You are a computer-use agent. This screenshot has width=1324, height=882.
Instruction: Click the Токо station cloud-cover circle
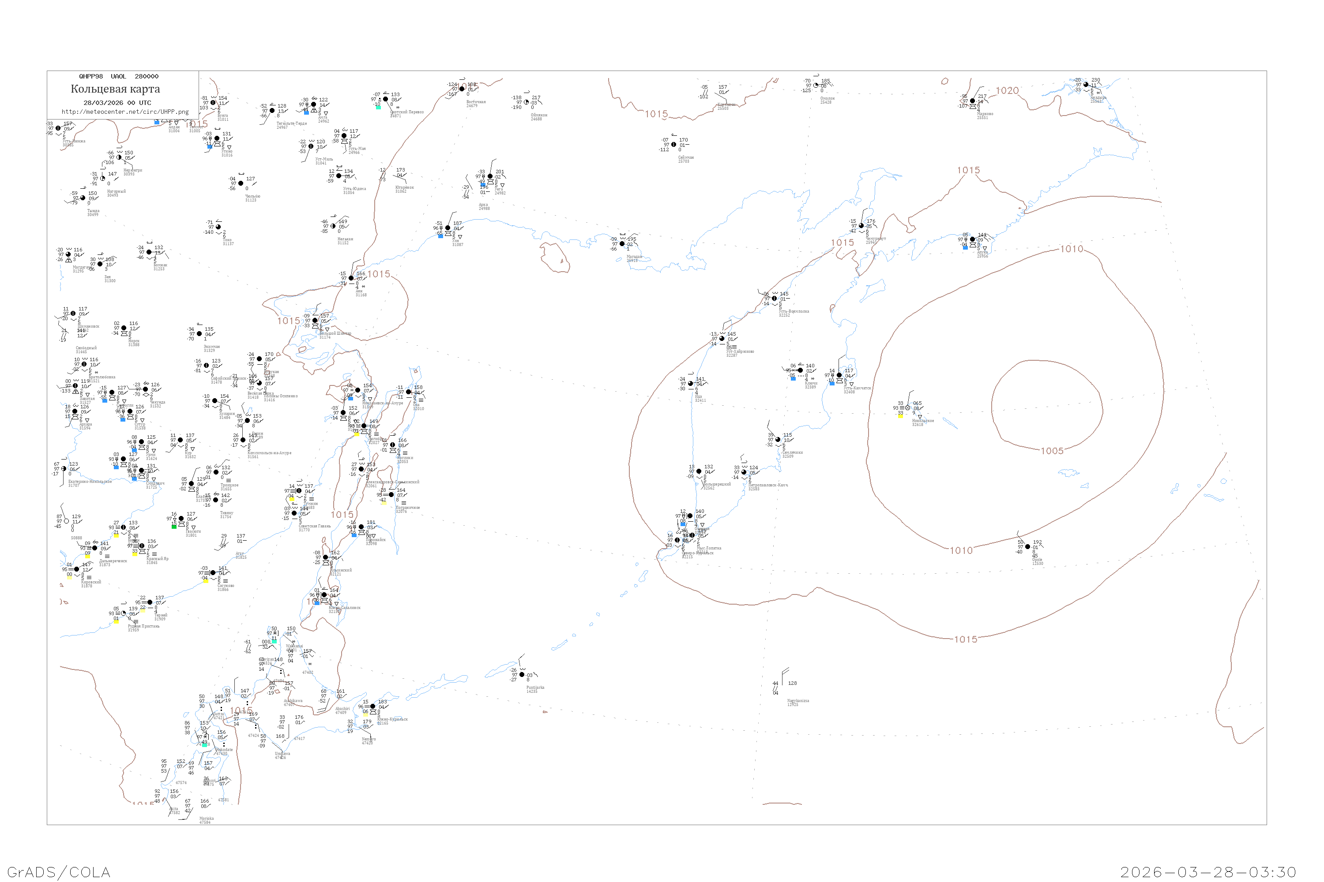point(218,227)
